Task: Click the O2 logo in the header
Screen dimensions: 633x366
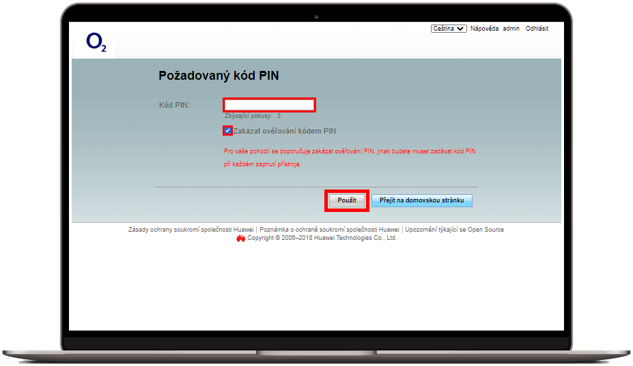Action: (x=96, y=42)
